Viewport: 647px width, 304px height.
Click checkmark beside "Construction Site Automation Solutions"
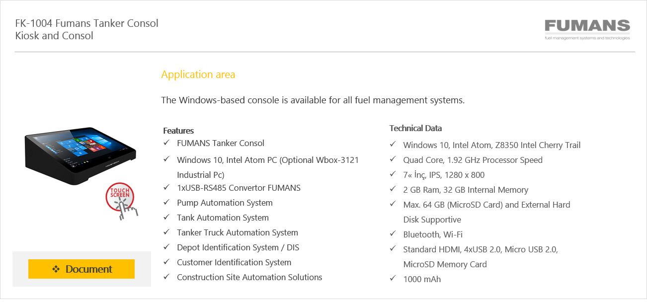click(166, 277)
